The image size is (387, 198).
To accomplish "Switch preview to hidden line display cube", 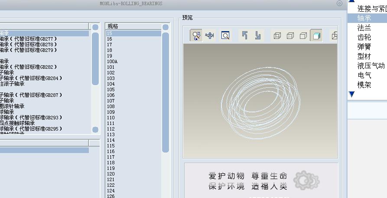I will [x=290, y=36].
